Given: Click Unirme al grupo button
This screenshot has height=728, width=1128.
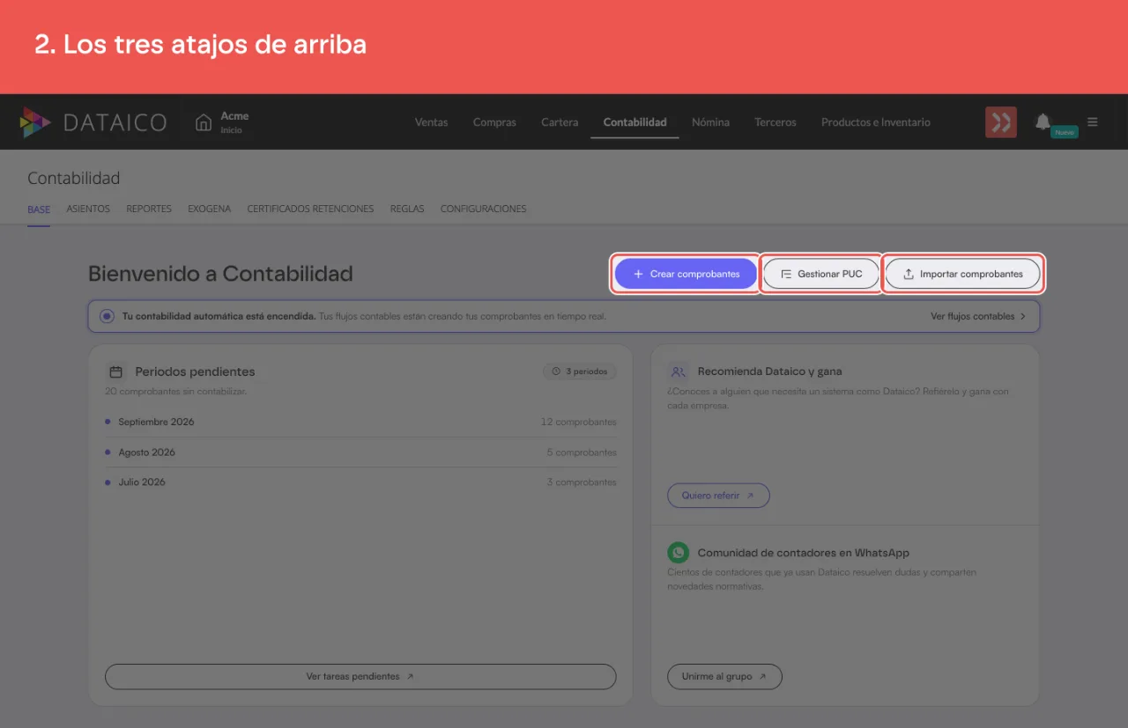Looking at the screenshot, I should tap(724, 677).
